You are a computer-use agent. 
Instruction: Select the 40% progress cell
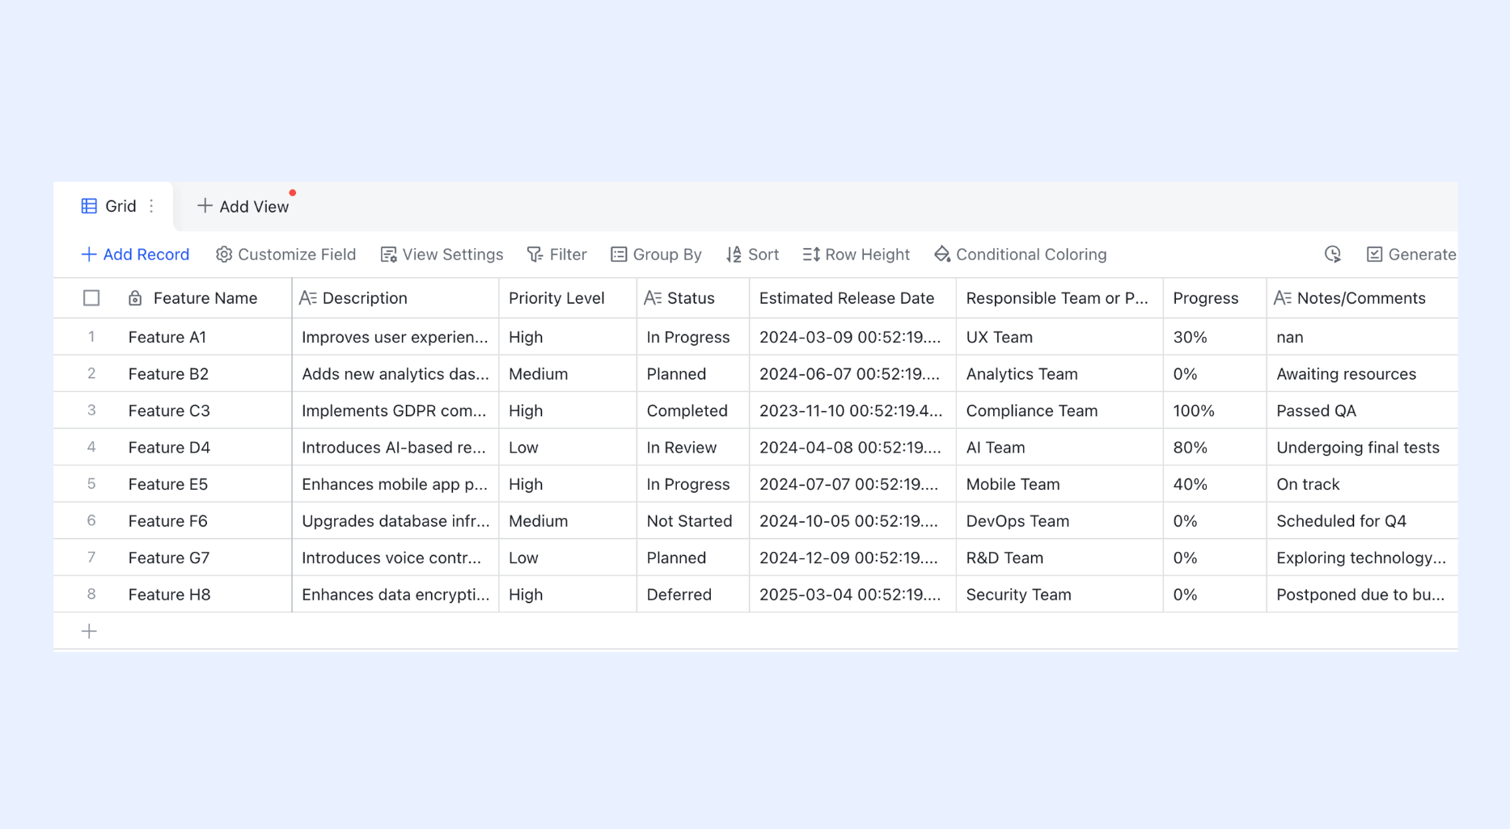(1215, 484)
